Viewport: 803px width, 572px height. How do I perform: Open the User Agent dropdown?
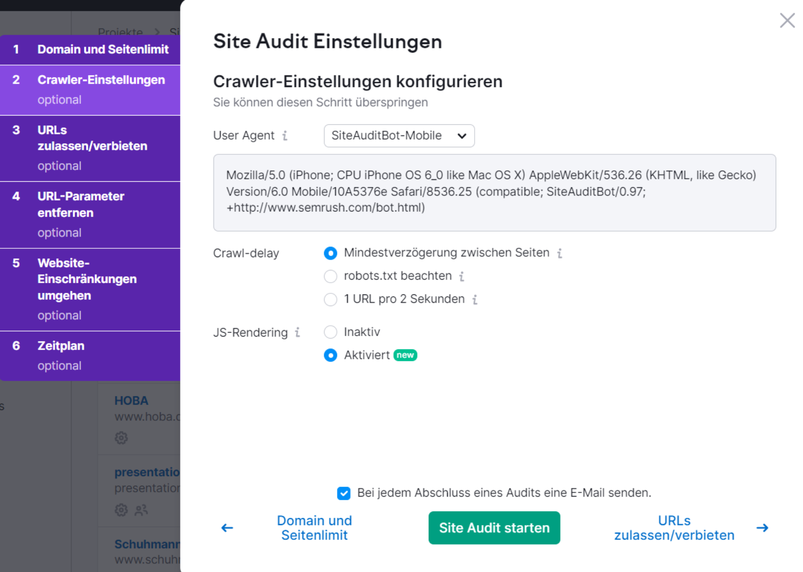point(399,136)
